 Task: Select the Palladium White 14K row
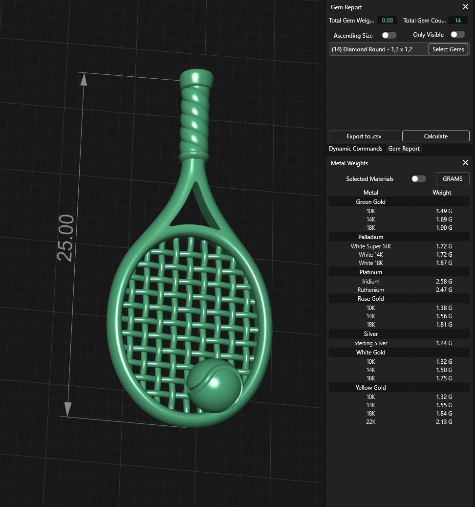coord(399,255)
